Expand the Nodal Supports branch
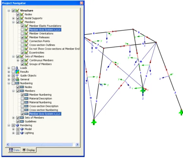The width and height of the screenshot is (183, 158). point(13,18)
